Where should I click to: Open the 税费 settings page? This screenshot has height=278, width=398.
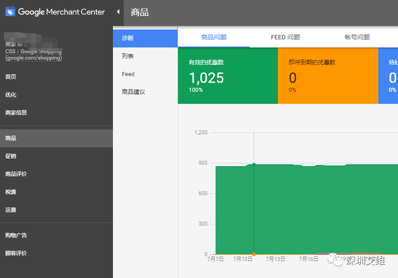tap(11, 192)
